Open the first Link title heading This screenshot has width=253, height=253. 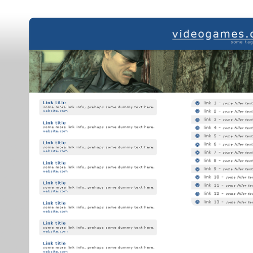(54, 103)
